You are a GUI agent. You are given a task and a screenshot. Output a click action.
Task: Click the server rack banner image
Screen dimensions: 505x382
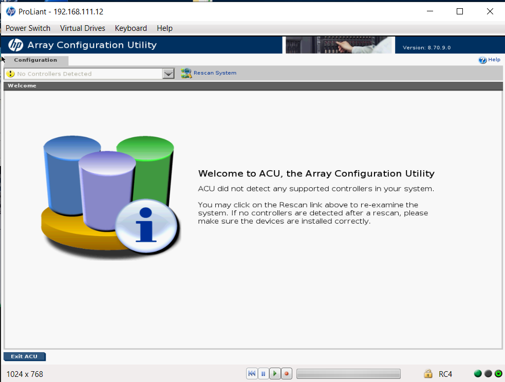coord(339,45)
